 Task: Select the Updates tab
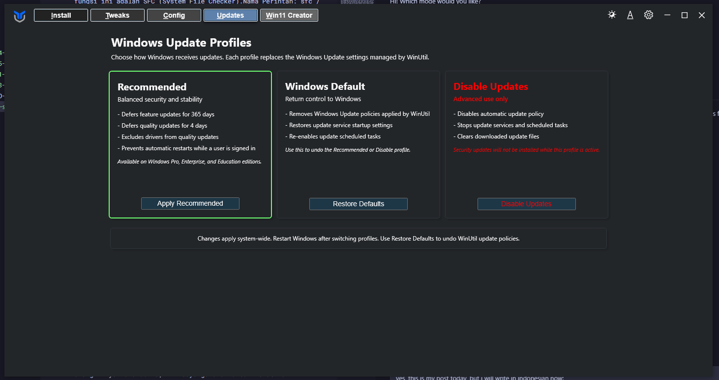click(x=231, y=15)
